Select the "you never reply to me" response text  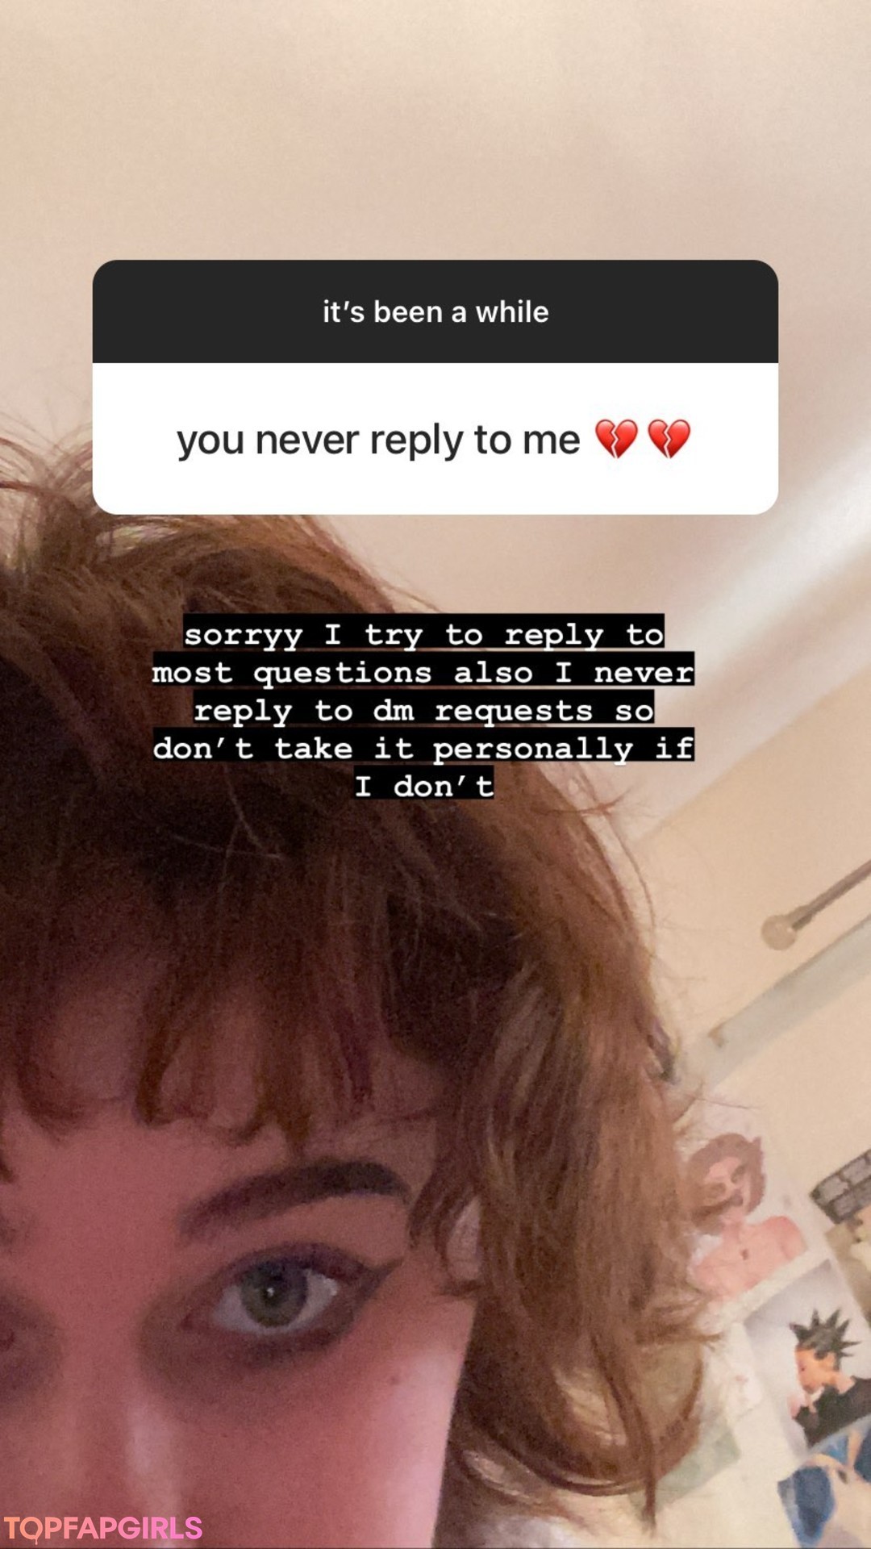pos(378,440)
